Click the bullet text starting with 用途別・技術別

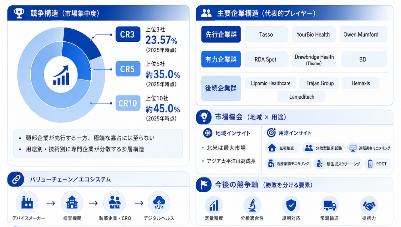[85, 149]
